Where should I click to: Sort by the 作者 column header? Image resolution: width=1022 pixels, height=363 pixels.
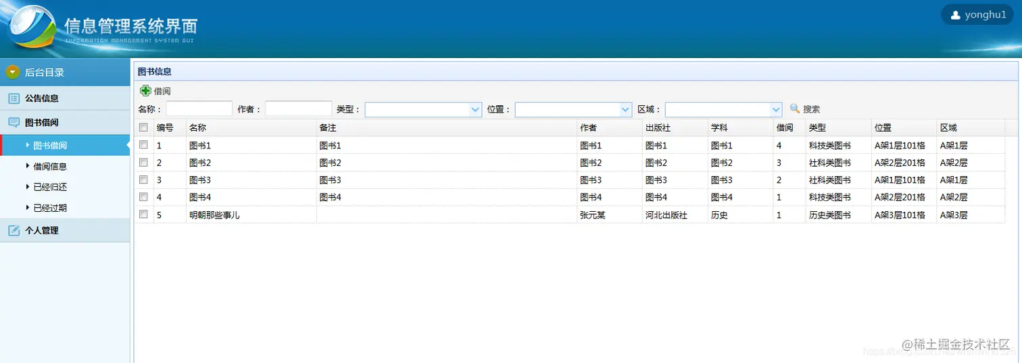[610, 128]
